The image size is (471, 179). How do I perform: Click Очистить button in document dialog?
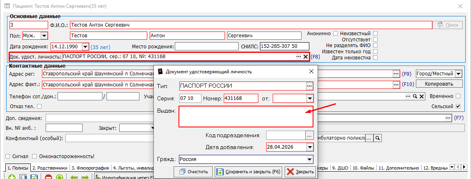point(193,172)
